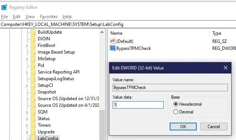
Task: Select the DJOIN key label
Action: [44, 39]
